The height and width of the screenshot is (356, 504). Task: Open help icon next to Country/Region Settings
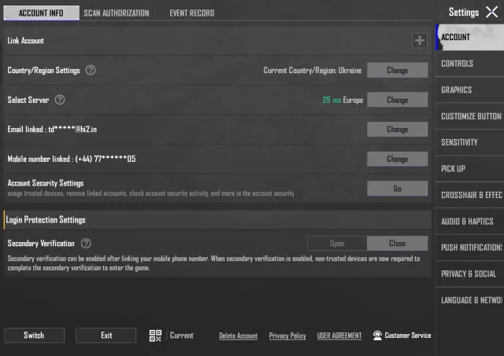coord(91,70)
